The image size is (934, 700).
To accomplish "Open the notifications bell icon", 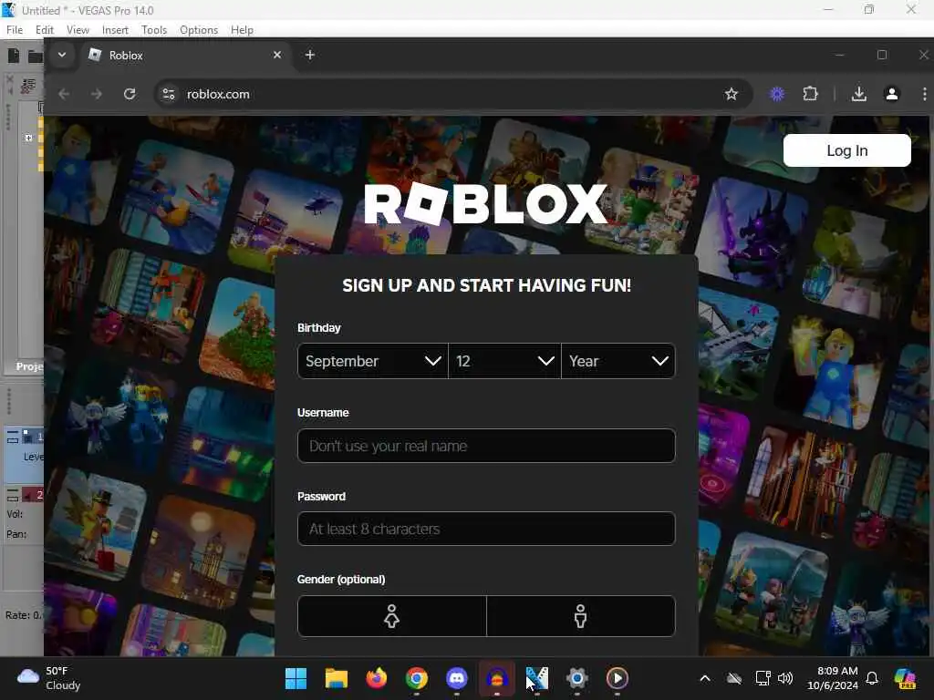I will point(872,678).
